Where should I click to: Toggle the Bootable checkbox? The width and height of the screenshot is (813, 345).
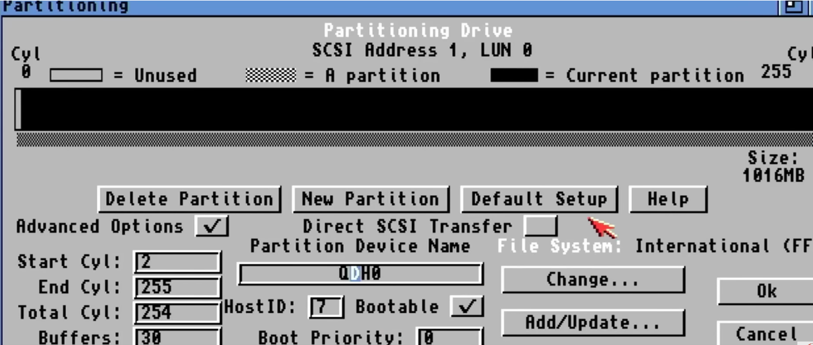(467, 306)
